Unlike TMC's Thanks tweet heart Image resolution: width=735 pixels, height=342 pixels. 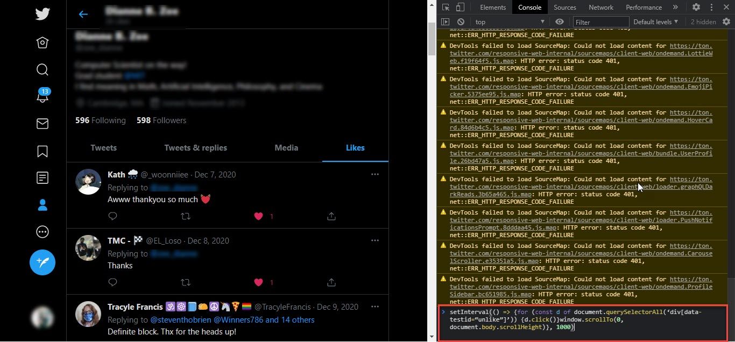[259, 282]
